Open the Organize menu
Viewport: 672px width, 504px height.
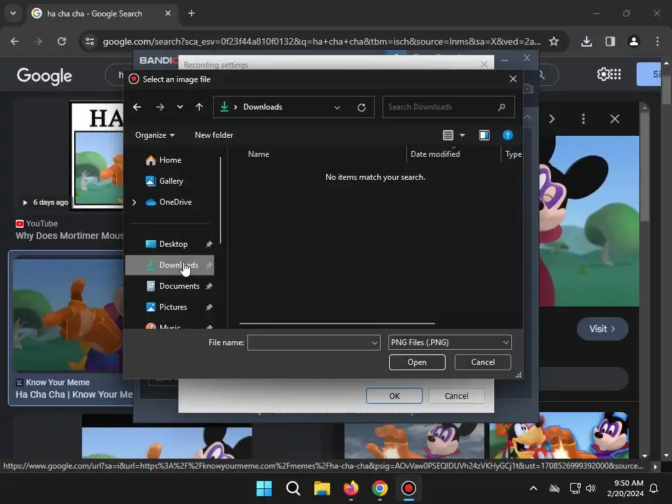(155, 135)
